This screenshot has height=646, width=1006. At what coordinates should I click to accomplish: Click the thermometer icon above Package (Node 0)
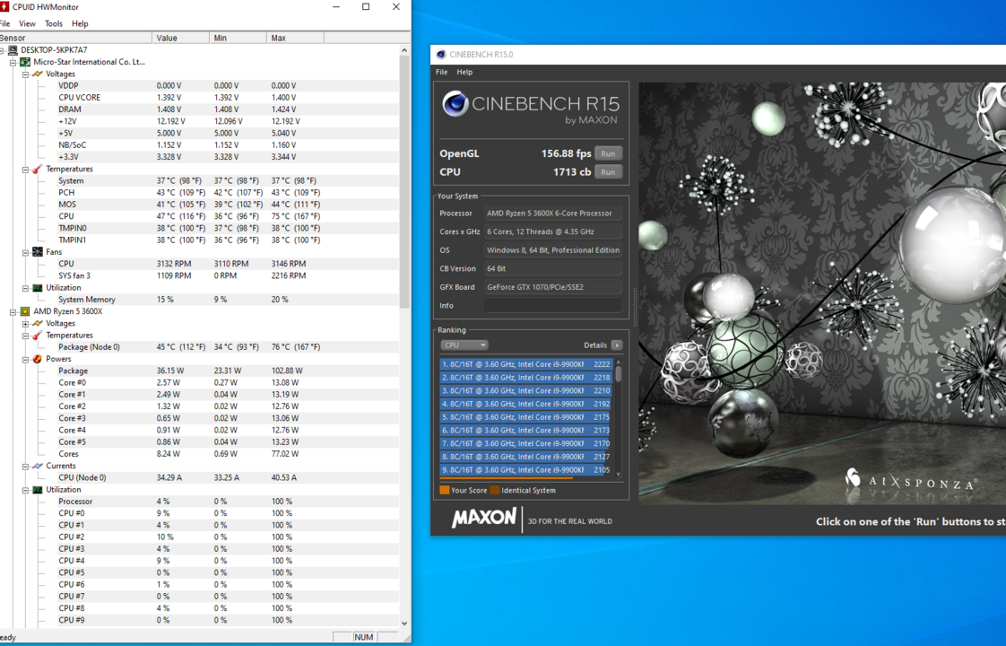point(38,336)
